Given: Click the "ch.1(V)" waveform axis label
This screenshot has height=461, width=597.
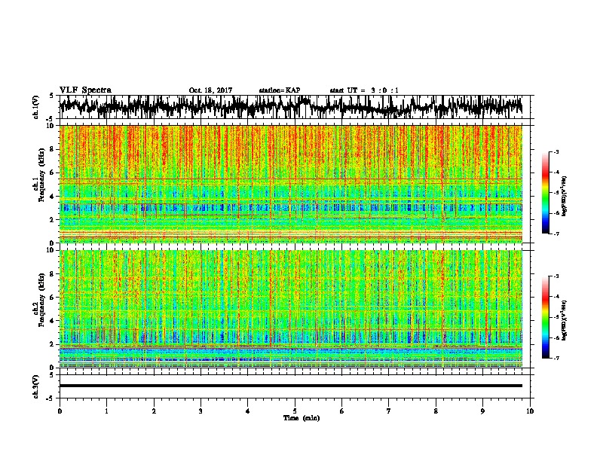Looking at the screenshot, I should coord(36,107).
